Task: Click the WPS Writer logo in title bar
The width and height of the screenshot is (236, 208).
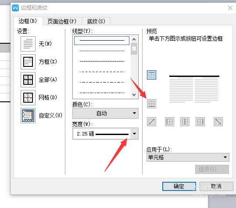Action: [15, 8]
